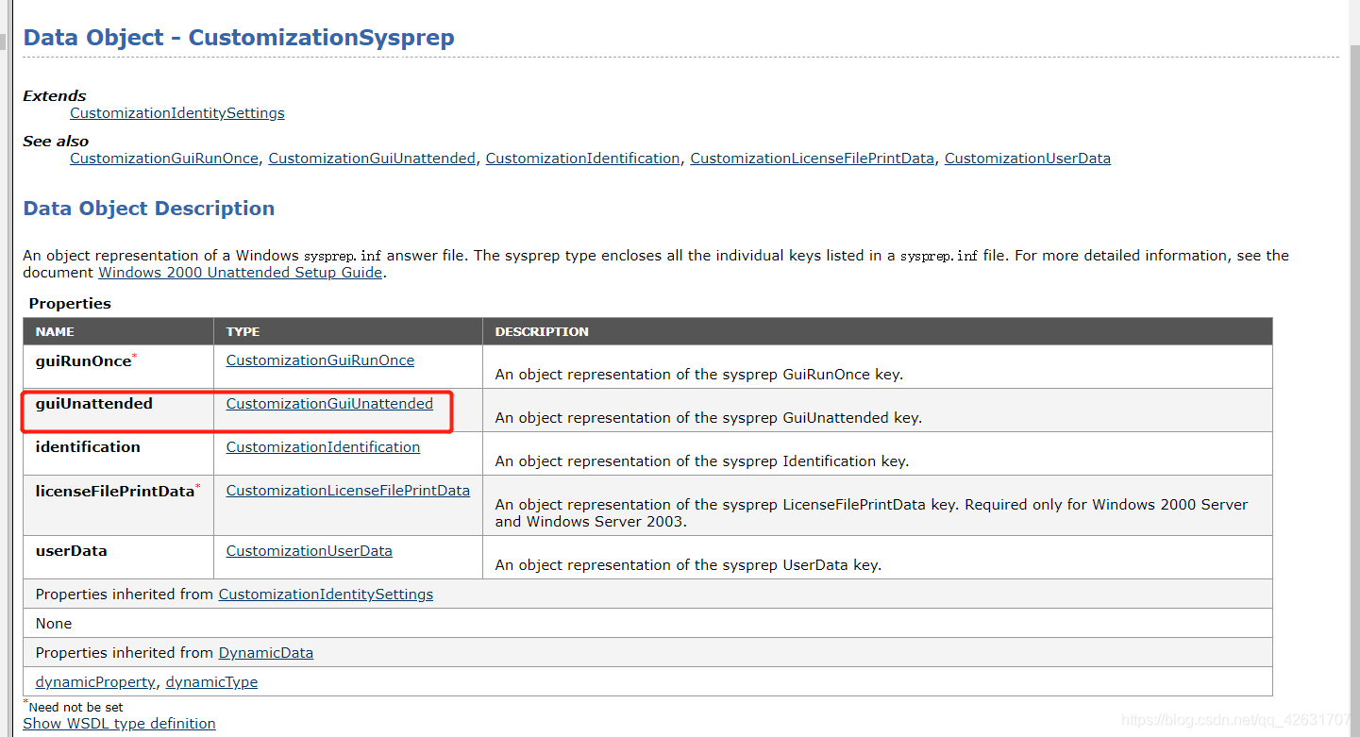
Task: Open the DynamicData link
Action: coord(266,653)
